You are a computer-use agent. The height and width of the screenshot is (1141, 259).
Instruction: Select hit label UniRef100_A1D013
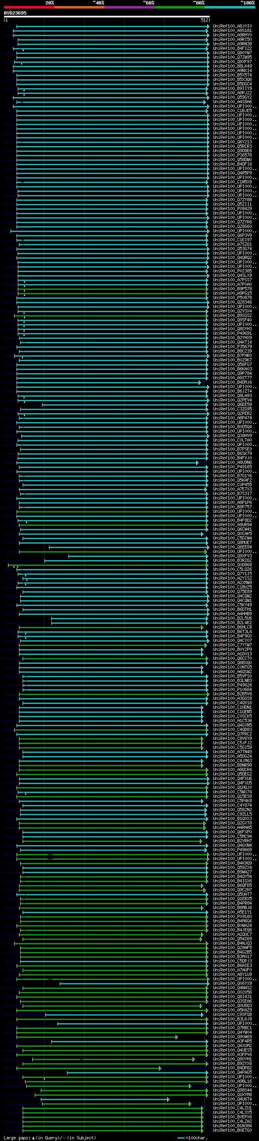[x=232, y=653]
